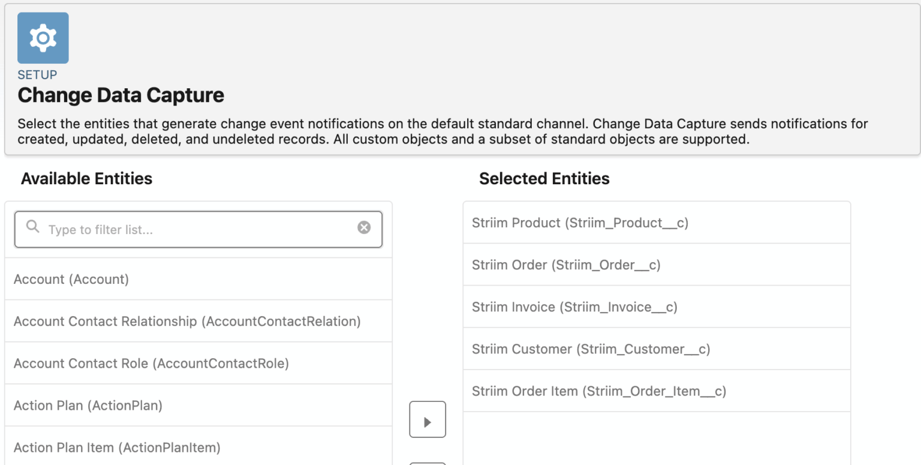Screen dimensions: 921x465
Task: Click the partially visible move-left arrow button
Action: (x=428, y=462)
